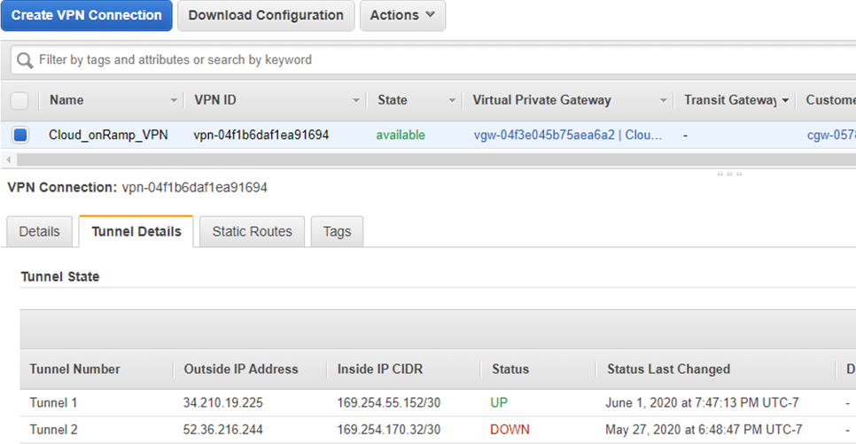Switch to the Tags tab

337,231
